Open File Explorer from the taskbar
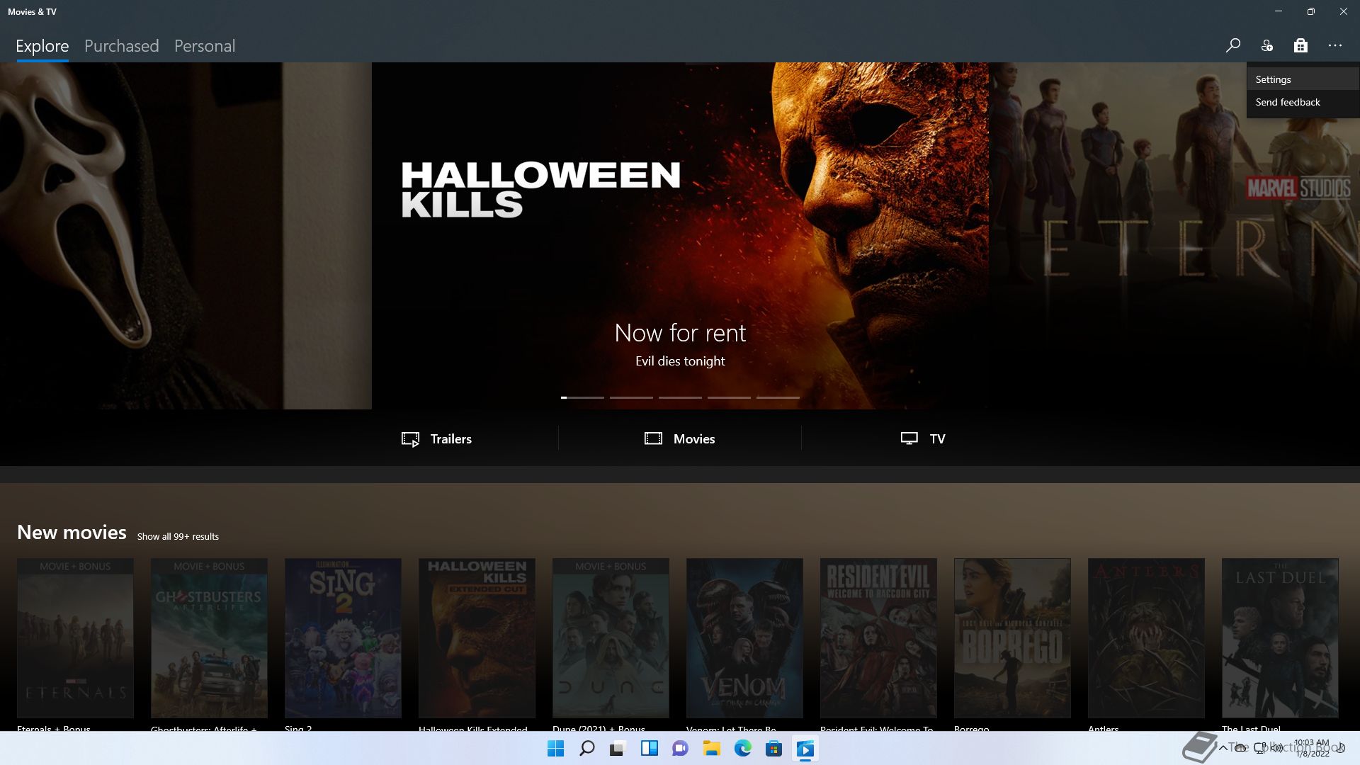Viewport: 1360px width, 765px height. pos(711,748)
